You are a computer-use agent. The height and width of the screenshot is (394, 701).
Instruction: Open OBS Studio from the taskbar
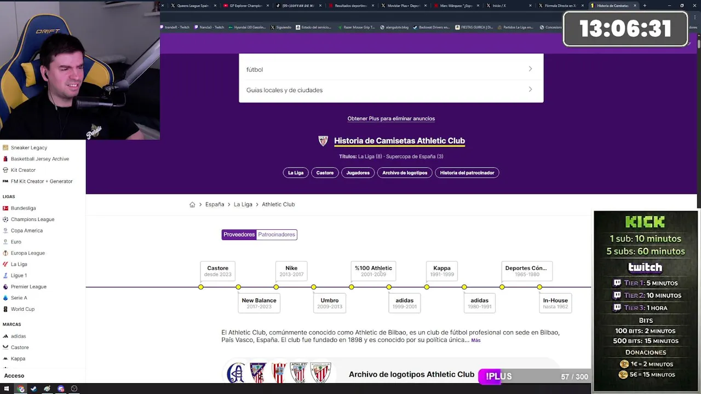point(74,389)
